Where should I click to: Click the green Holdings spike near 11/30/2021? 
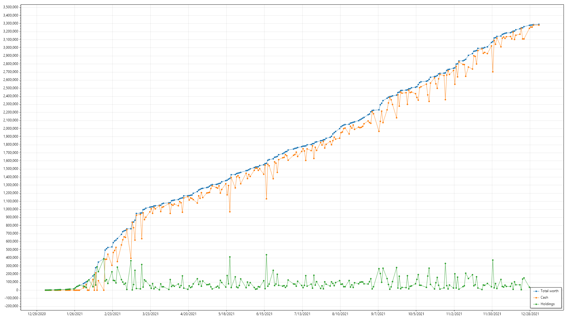click(x=493, y=260)
